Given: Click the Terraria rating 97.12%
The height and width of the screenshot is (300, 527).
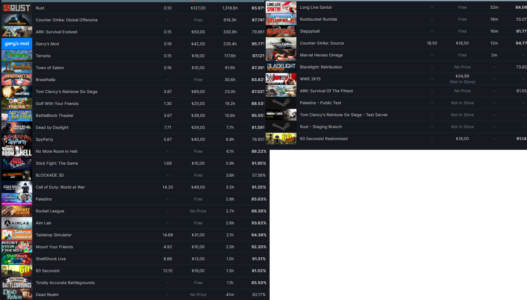Looking at the screenshot, I should click(x=259, y=56).
